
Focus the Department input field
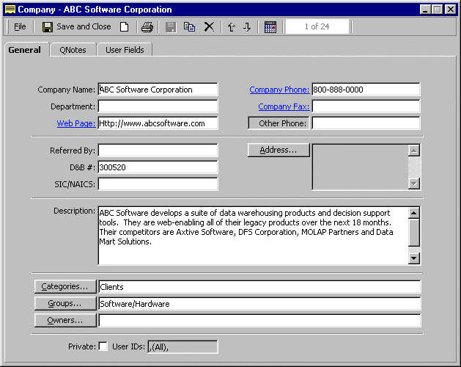tap(158, 106)
